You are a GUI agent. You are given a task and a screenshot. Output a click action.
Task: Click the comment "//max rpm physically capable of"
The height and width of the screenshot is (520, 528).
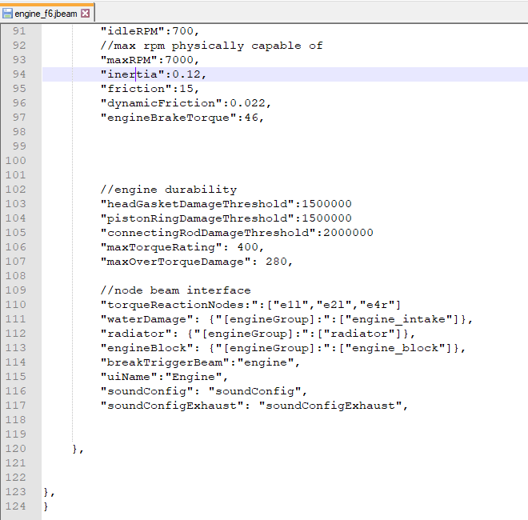click(211, 46)
